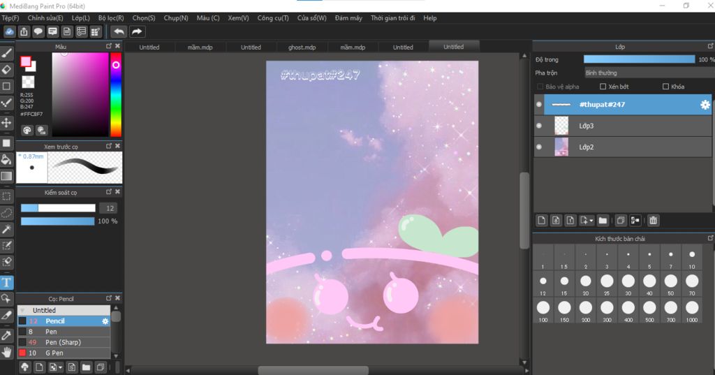Choose brush size 100 preset
This screenshot has width=715, height=375.
[543, 307]
